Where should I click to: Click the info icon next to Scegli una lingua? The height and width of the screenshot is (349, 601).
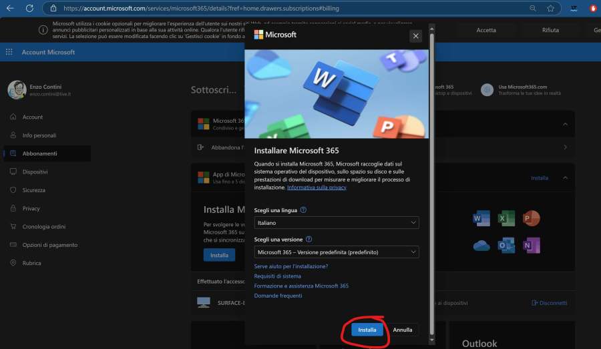(x=303, y=210)
